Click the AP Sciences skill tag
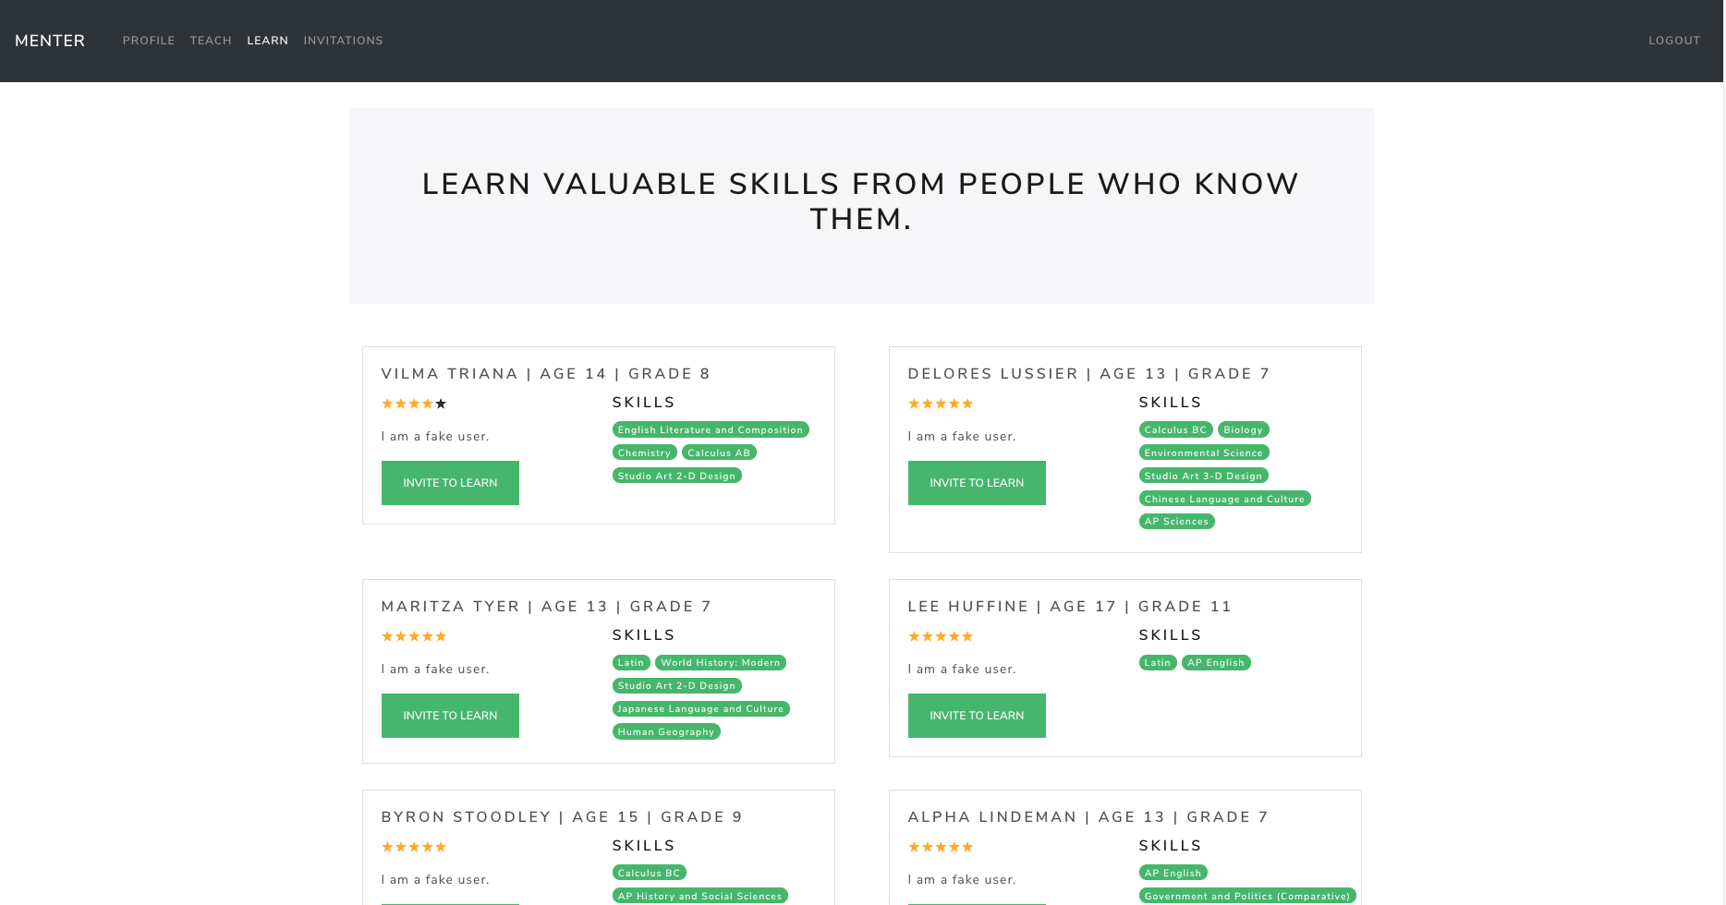The width and height of the screenshot is (1726, 905). 1176,521
